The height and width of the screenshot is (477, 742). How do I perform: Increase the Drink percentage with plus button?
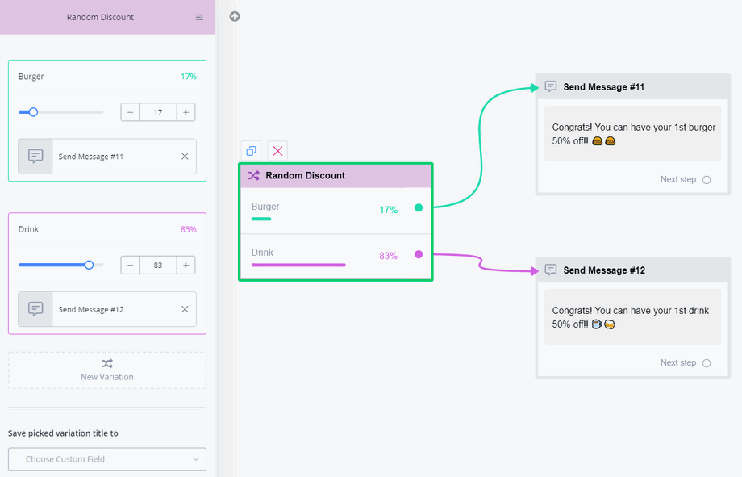pos(185,265)
